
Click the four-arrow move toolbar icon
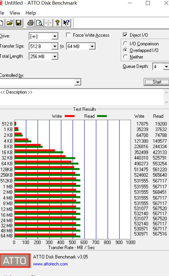tap(48, 23)
